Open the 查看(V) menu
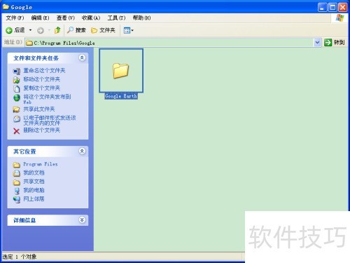 tap(66, 18)
